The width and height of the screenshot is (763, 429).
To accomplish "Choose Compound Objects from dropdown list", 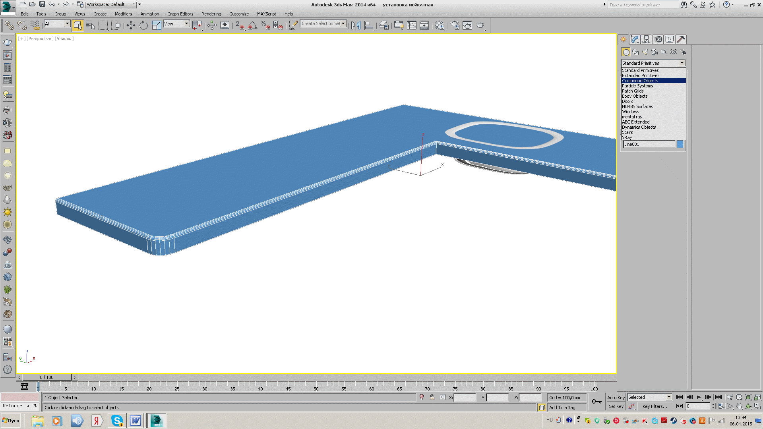I will coord(640,81).
